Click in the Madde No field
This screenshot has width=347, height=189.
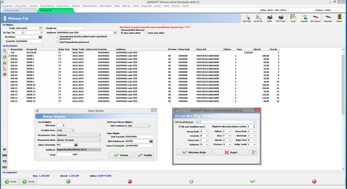71,28
